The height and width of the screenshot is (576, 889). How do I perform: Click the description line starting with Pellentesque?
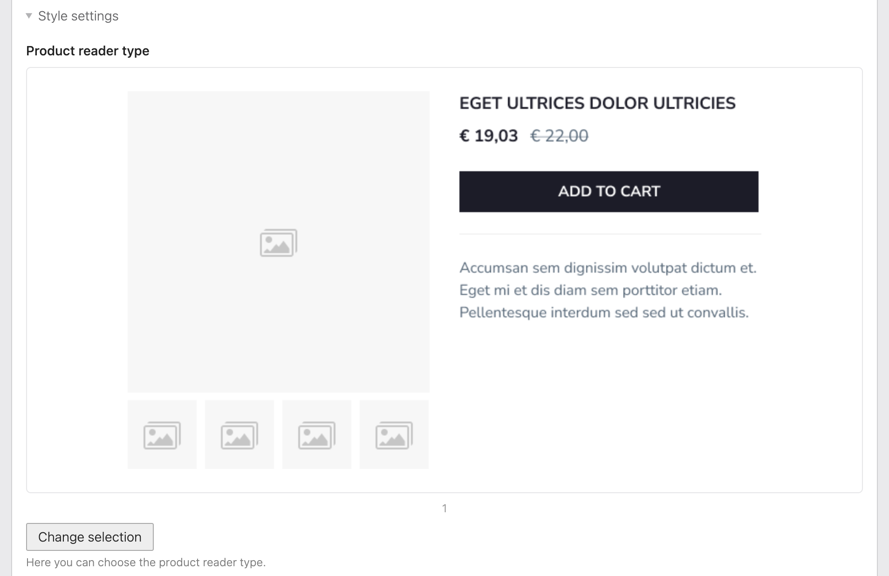[x=604, y=313]
